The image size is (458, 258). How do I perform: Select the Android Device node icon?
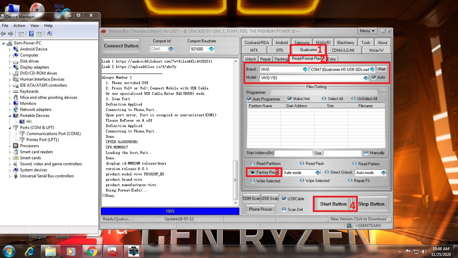(16, 49)
